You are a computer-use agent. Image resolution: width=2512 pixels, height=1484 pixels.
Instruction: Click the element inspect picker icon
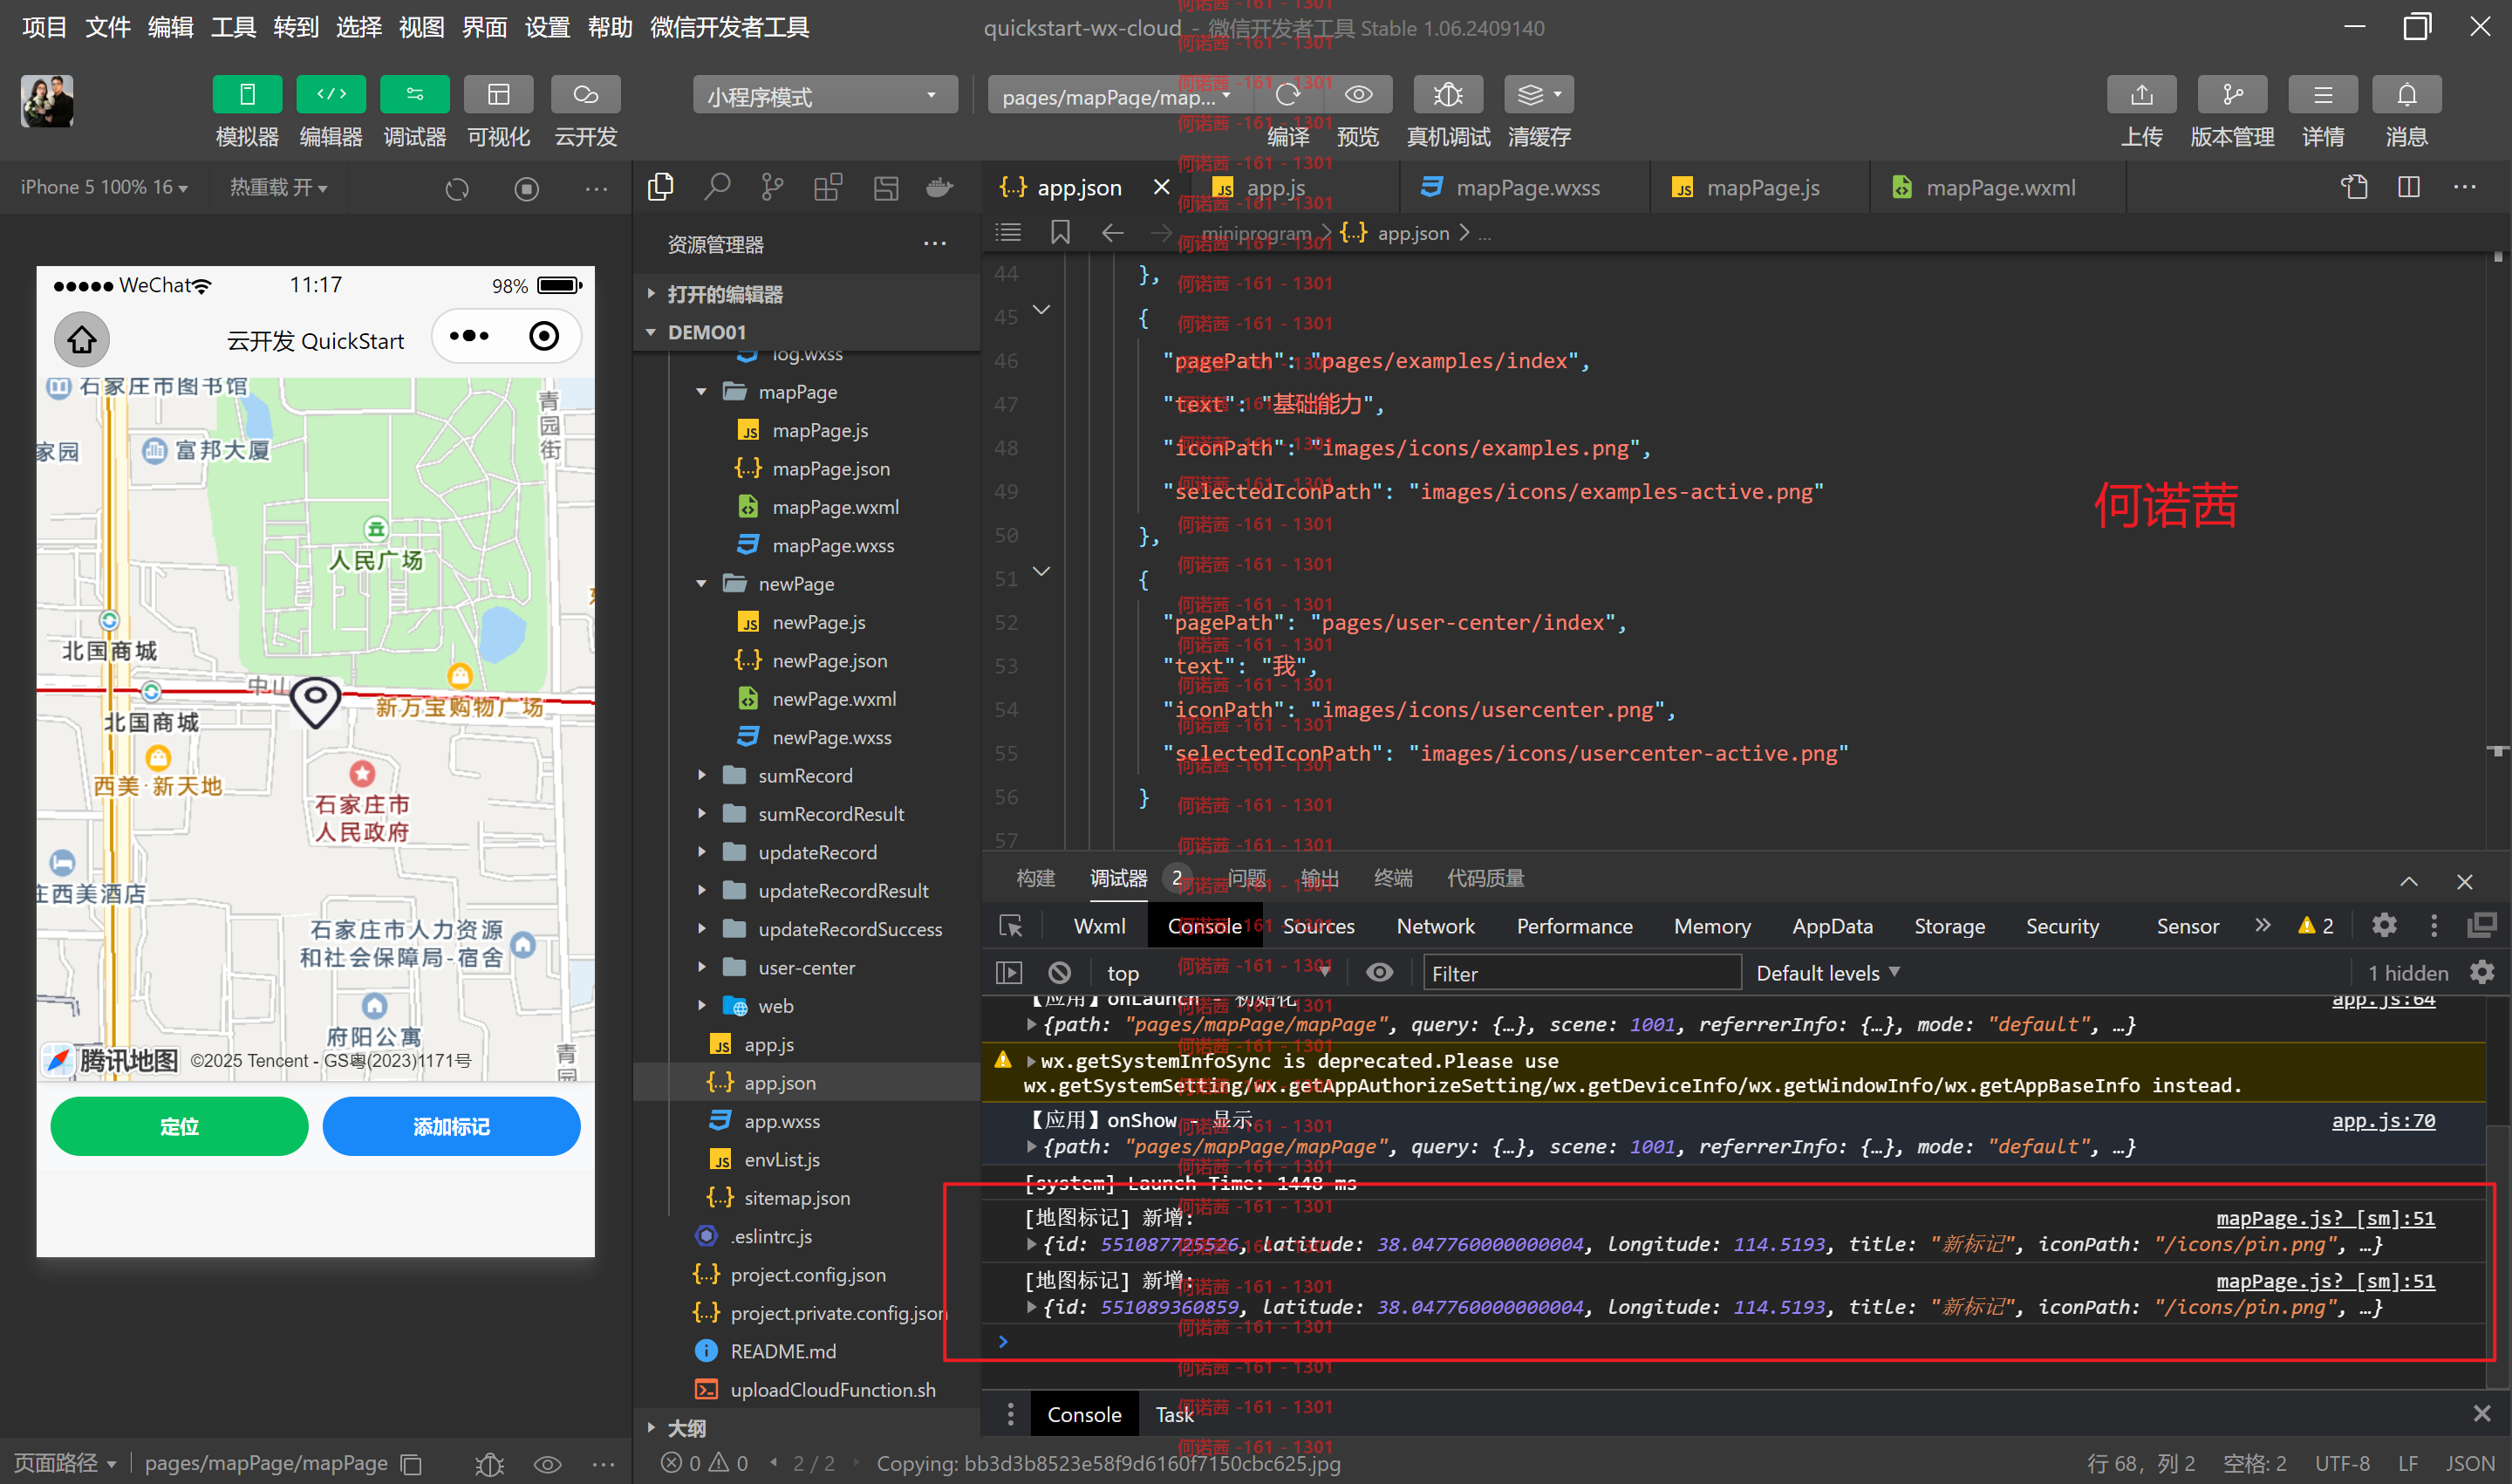tap(1011, 926)
